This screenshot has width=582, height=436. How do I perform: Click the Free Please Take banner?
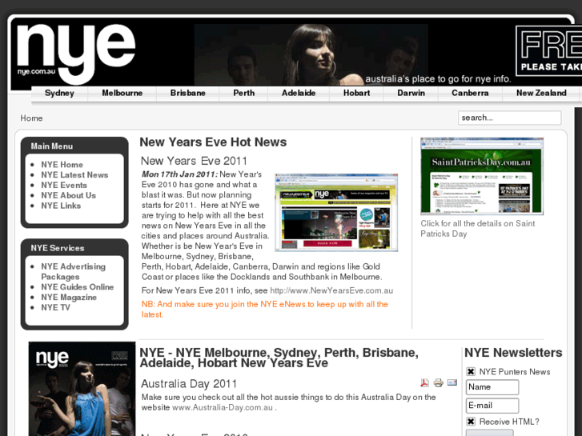(549, 51)
